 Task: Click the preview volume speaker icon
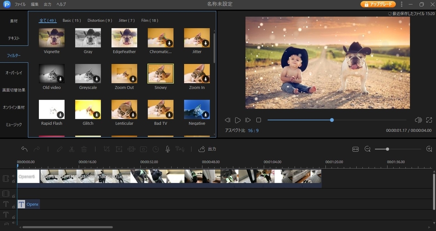click(418, 120)
